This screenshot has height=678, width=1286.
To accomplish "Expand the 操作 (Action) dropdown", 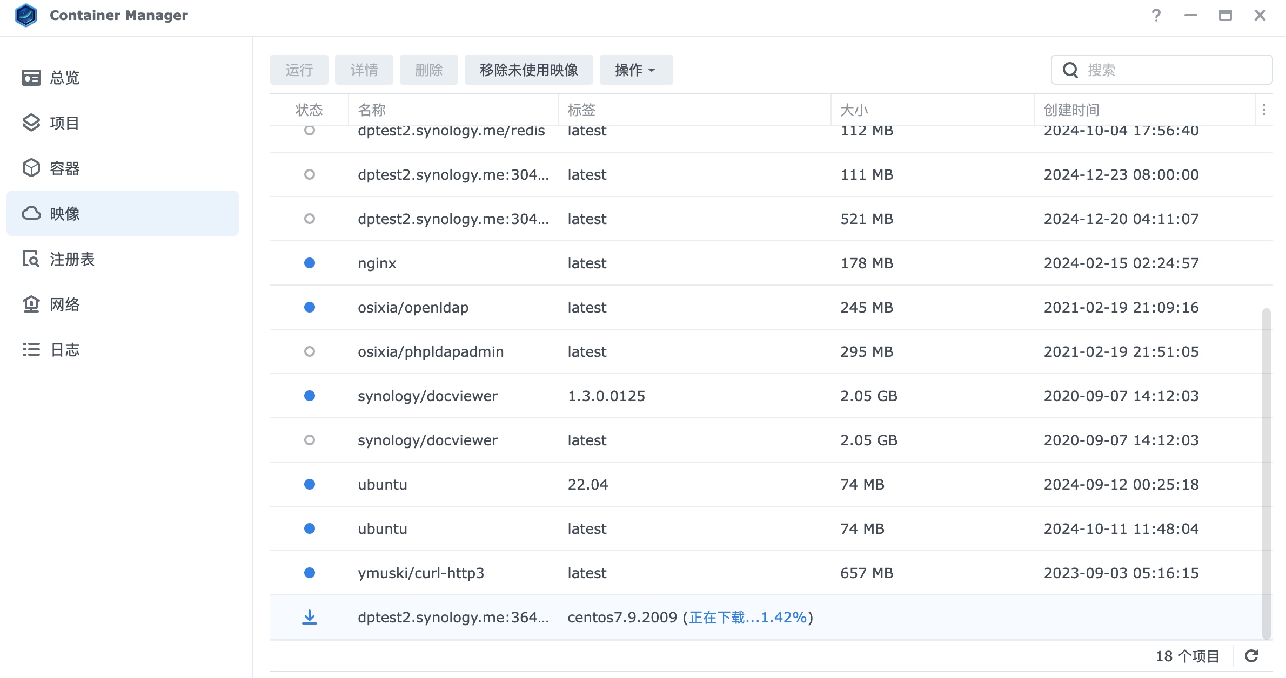I will [x=636, y=70].
